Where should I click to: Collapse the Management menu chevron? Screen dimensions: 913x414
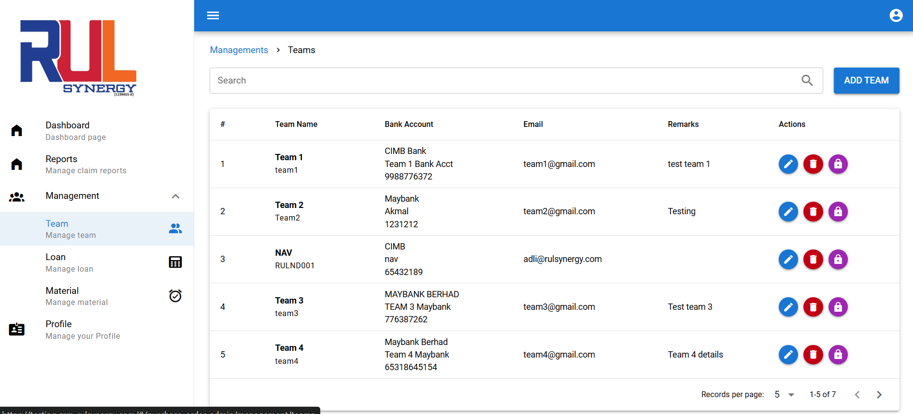[176, 196]
